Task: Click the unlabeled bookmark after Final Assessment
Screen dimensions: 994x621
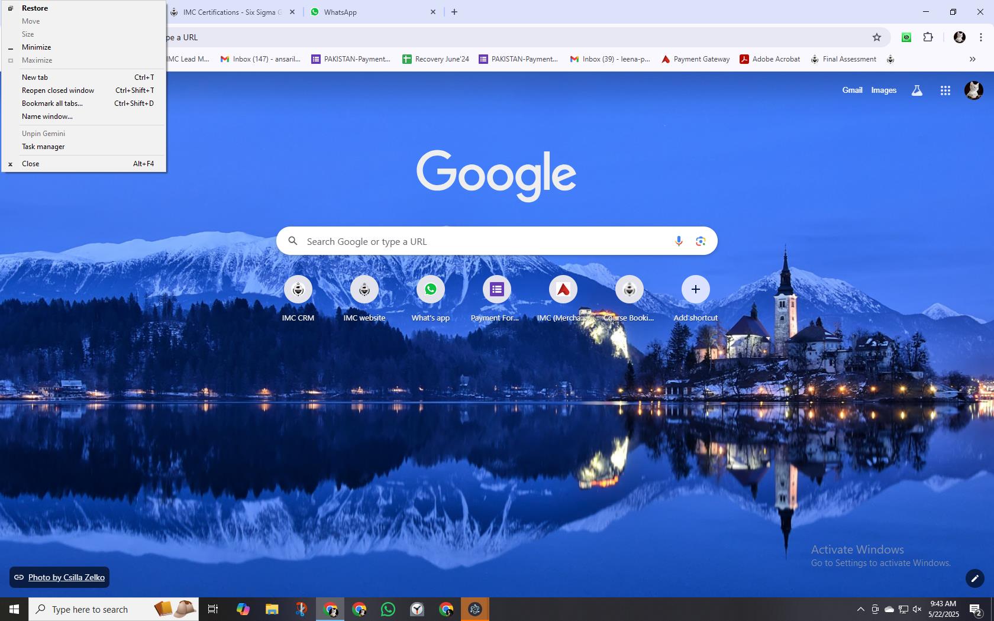Action: click(x=890, y=59)
